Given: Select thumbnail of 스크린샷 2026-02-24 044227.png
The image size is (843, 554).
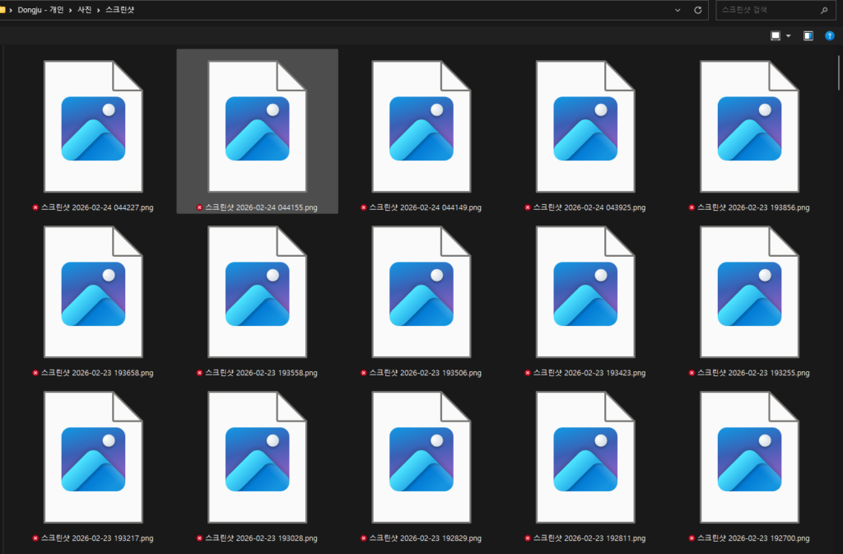Looking at the screenshot, I should tap(93, 127).
